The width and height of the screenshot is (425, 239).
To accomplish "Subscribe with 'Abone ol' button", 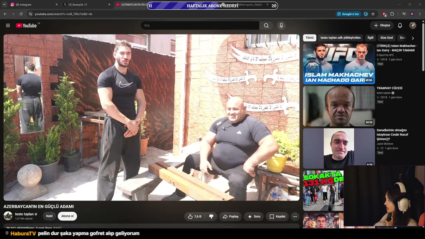I will click(x=67, y=216).
